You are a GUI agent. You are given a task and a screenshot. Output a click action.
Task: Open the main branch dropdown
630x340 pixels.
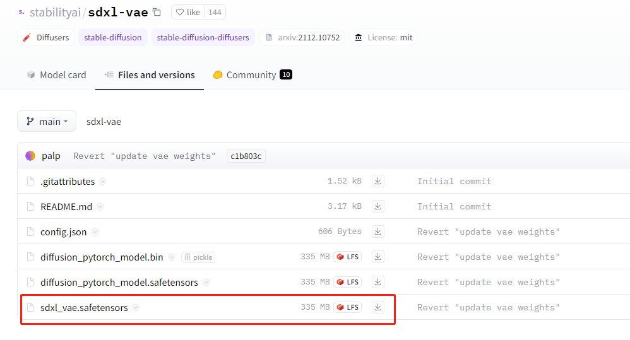[x=47, y=121]
